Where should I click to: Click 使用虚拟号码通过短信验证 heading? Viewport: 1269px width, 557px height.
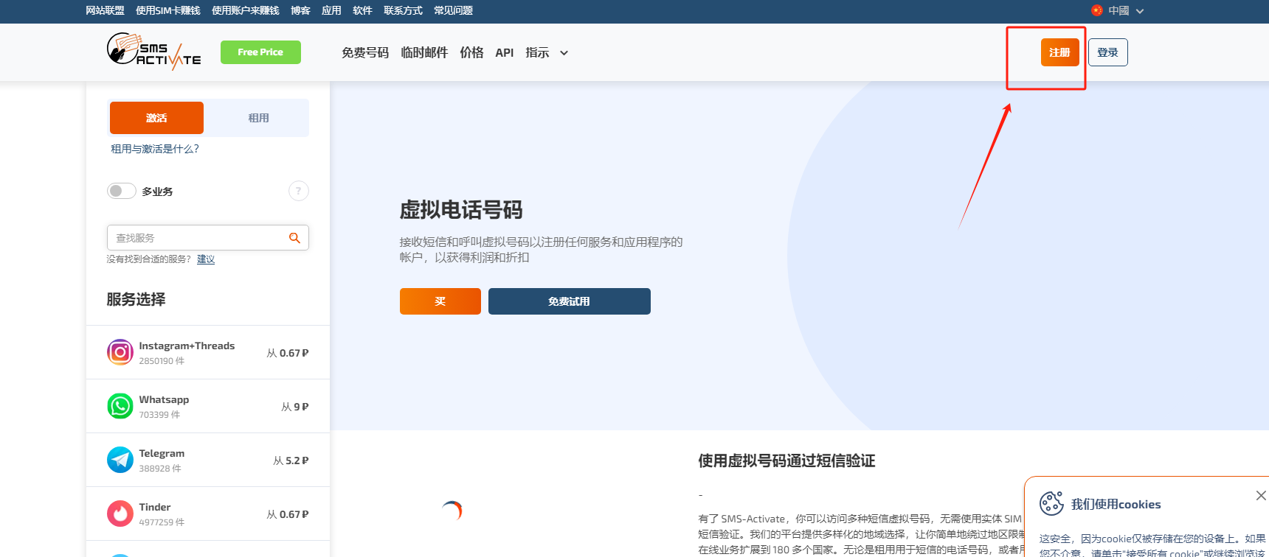[x=786, y=460]
